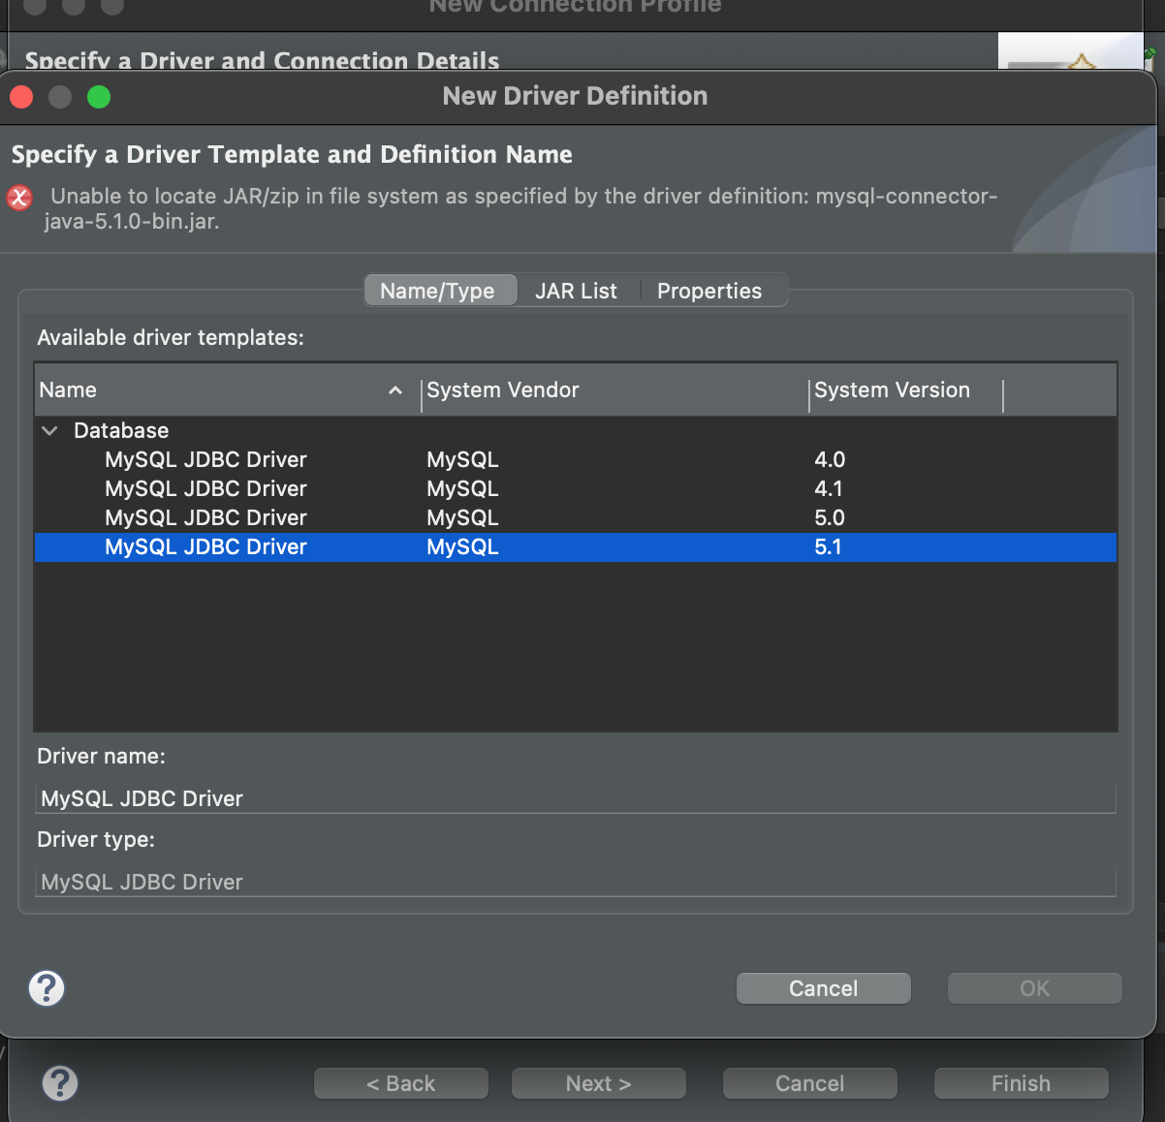
Task: Click the 'Driver type:' label
Action: point(96,839)
